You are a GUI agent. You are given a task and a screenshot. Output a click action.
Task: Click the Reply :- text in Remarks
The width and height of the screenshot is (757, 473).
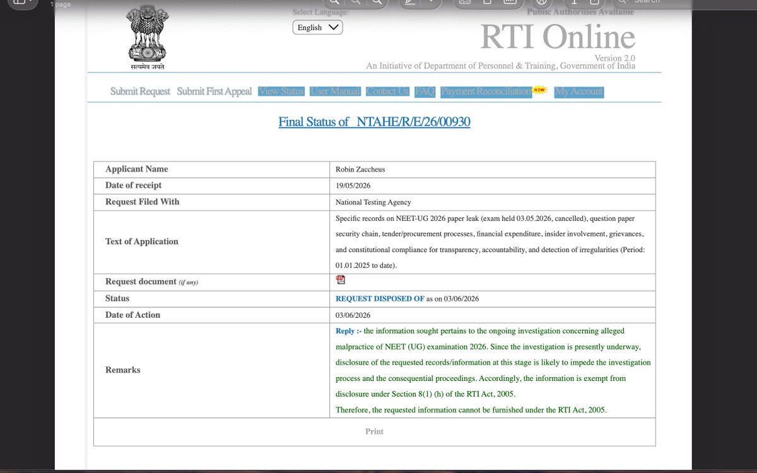click(349, 330)
